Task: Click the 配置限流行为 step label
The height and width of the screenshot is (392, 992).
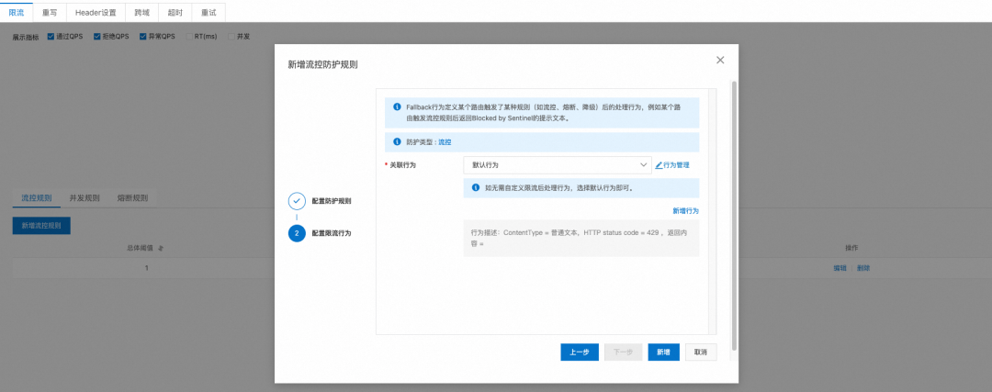Action: [332, 233]
